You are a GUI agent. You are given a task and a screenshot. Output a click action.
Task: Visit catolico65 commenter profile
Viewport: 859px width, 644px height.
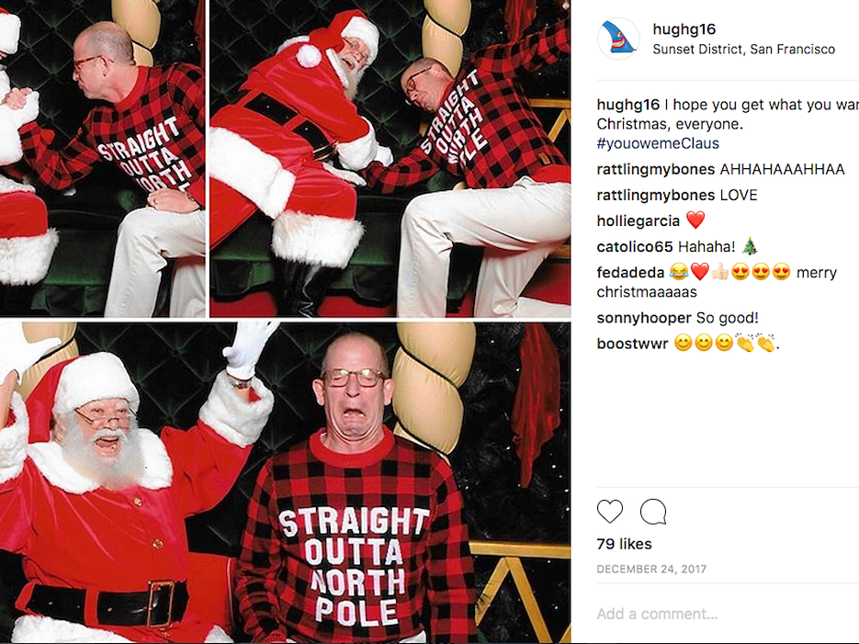[635, 246]
